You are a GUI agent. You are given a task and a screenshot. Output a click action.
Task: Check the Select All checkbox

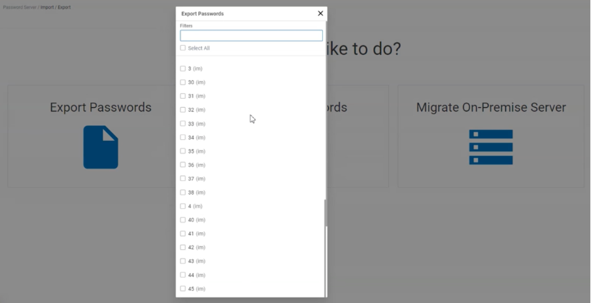[x=183, y=48]
